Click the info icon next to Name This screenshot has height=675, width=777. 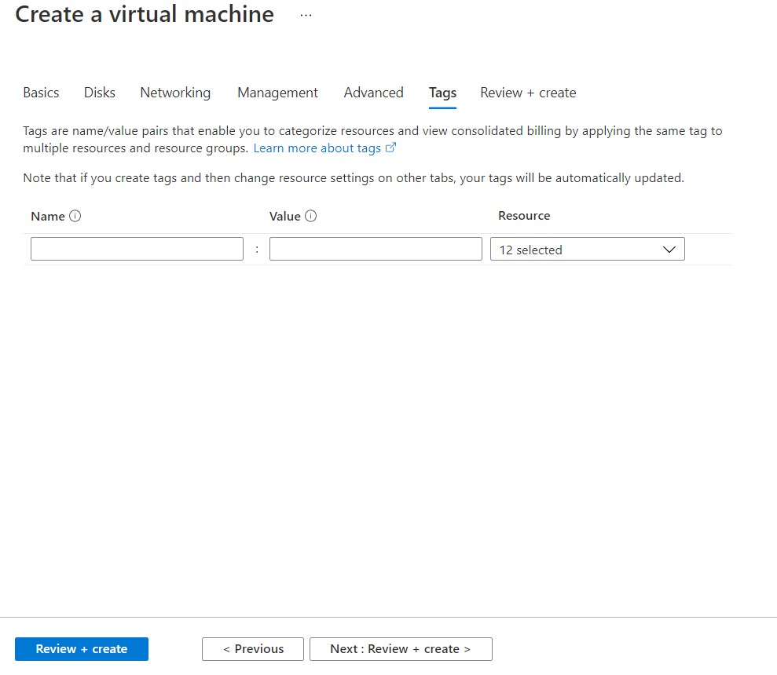coord(75,217)
